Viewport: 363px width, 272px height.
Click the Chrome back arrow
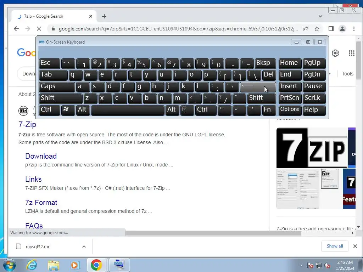click(x=16, y=29)
